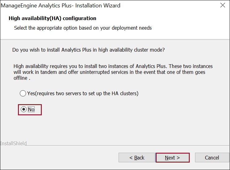The image size is (230, 170).
Task: Select the Yes radio button circle
Action: 23,93
